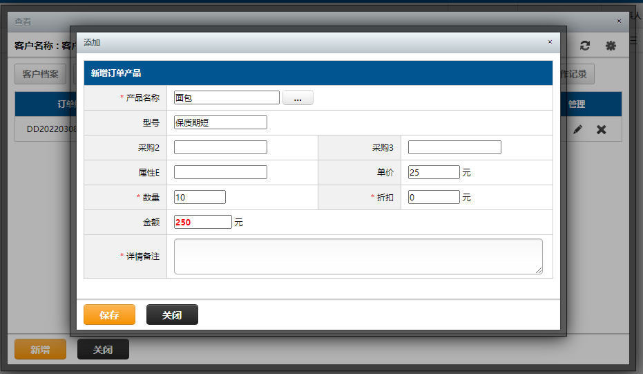643x374 pixels.
Task: Click the 金额 field showing 250
Action: pyautogui.click(x=203, y=222)
